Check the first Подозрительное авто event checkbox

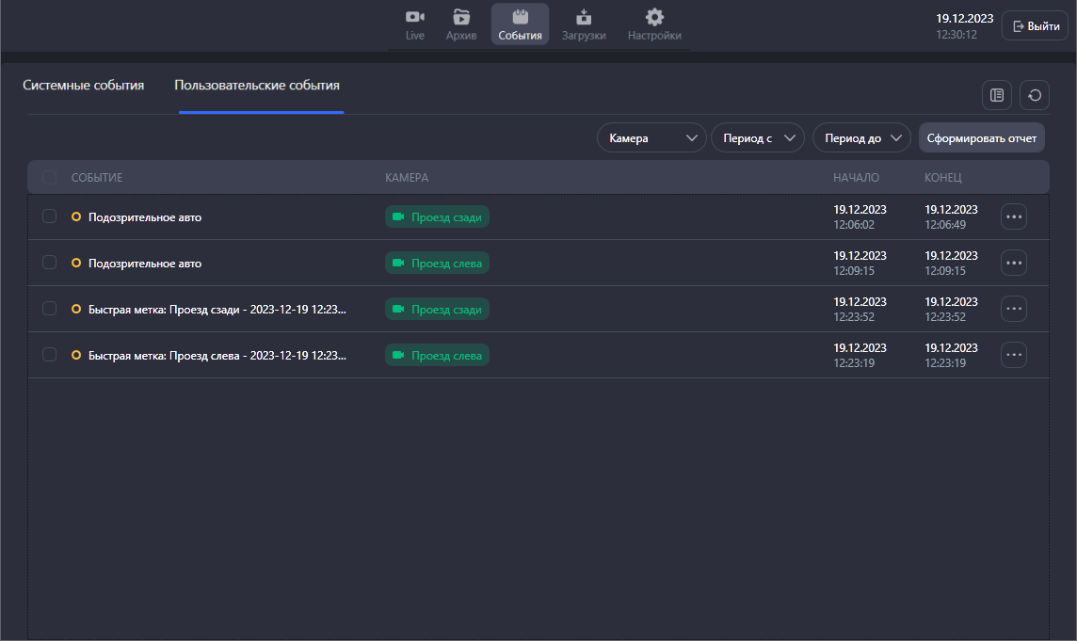coord(50,216)
